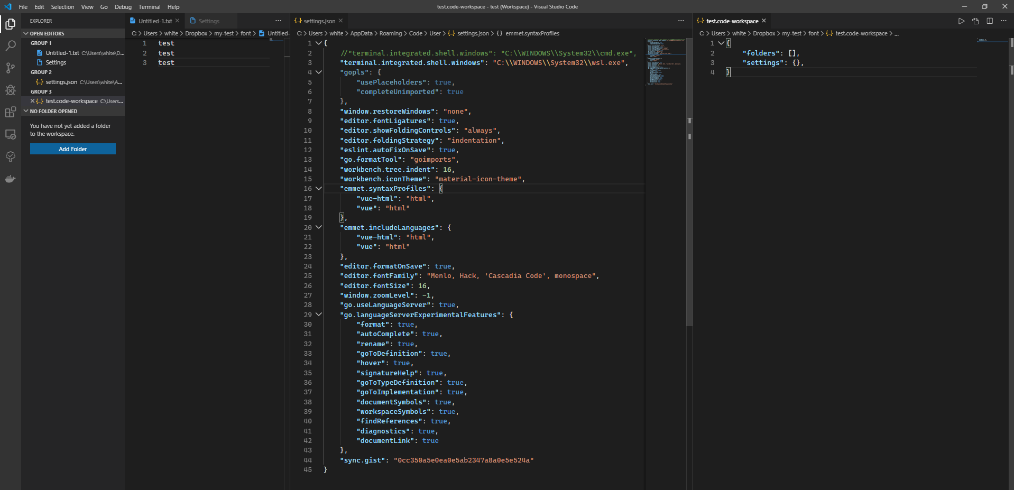Viewport: 1014px width, 490px height.
Task: Click the Add Folder button
Action: [x=72, y=149]
